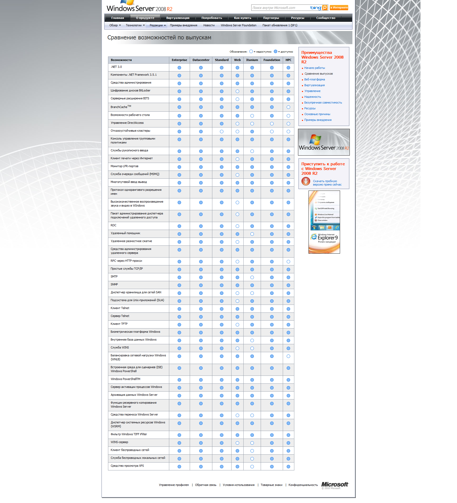The height and width of the screenshot is (503, 457).
Task: Open Windows Server Foundation sub-navigation item
Action: 238,25
